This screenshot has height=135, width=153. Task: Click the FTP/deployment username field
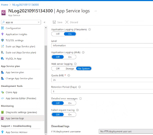coord(126,131)
